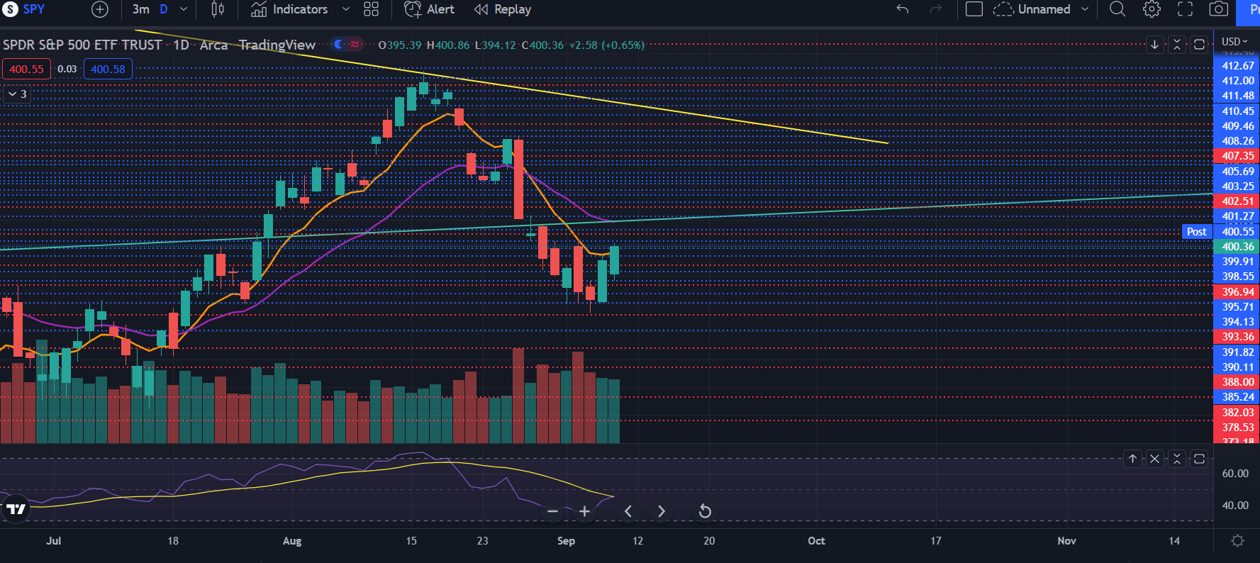1260x563 pixels.
Task: Click the Unnamed layout cloud save button
Action: point(1032,9)
